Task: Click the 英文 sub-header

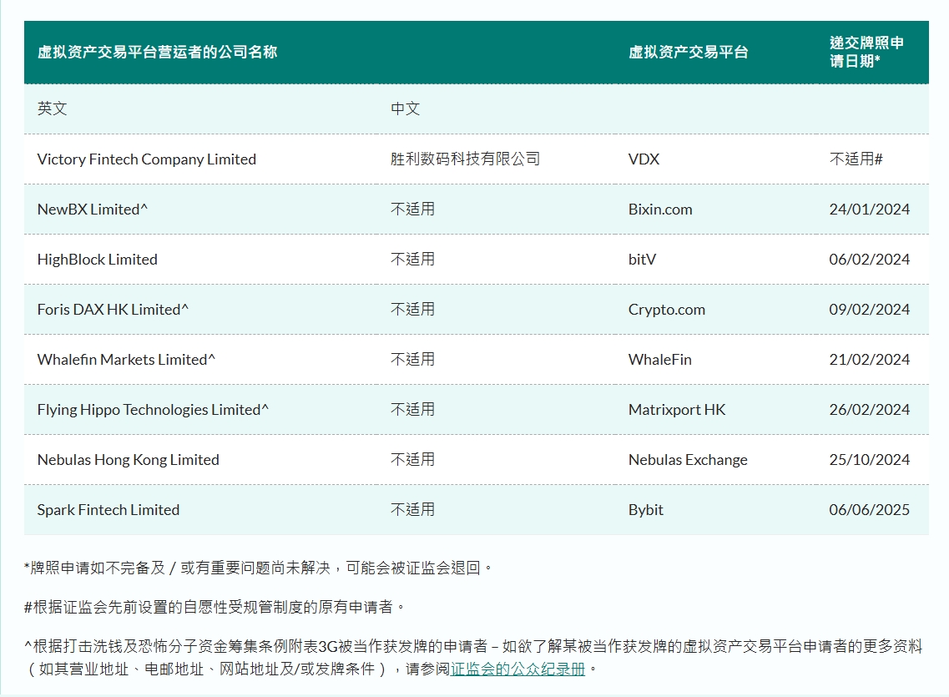Action: pos(52,109)
